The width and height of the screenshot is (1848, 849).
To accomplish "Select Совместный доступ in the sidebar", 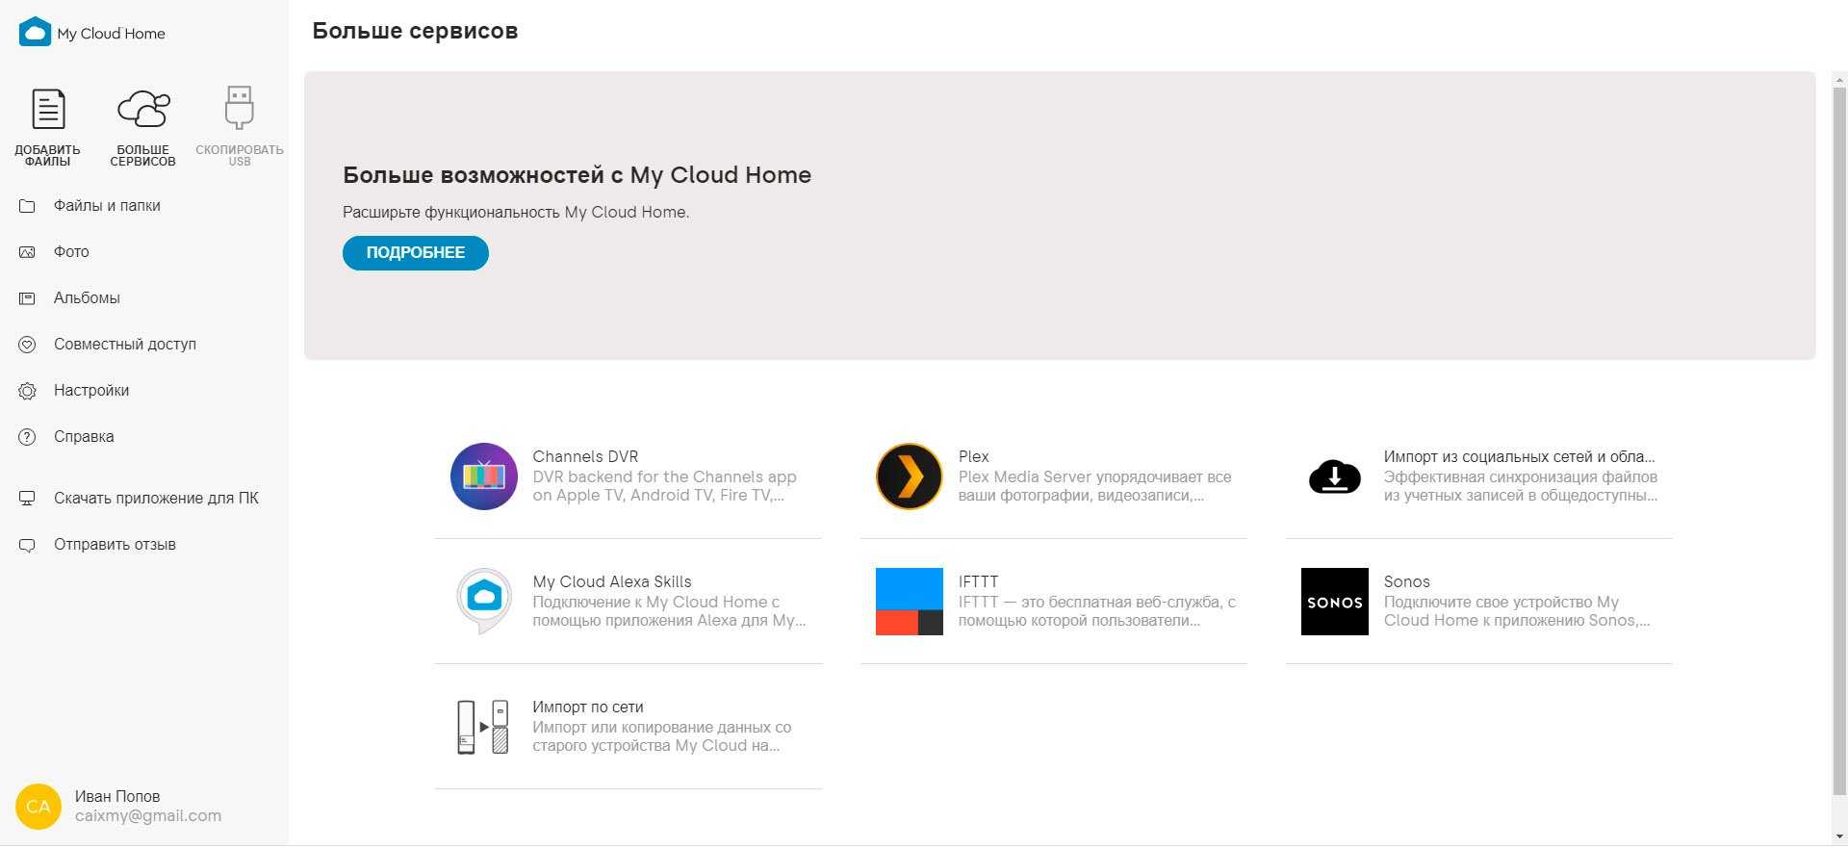I will coord(124,345).
